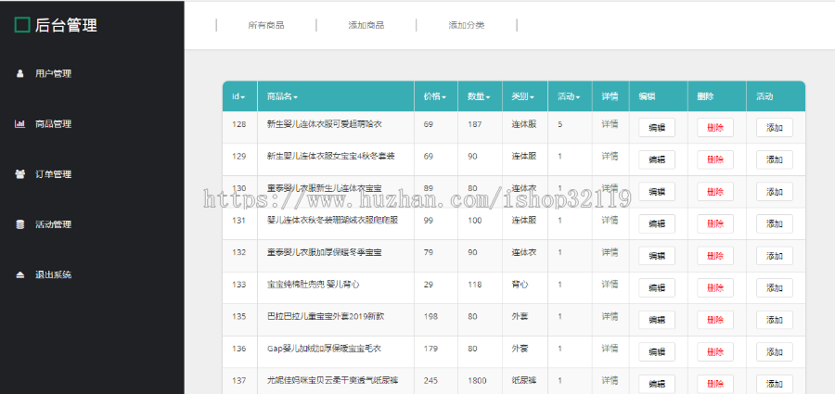Click red 删除 button for product 130
Image resolution: width=835 pixels, height=394 pixels.
pos(715,192)
